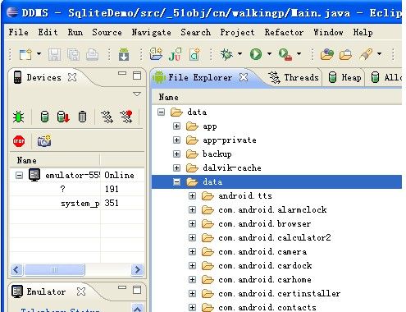Viewport: 406px width, 312px height.
Task: Select the File Explorer tab
Action: (200, 78)
